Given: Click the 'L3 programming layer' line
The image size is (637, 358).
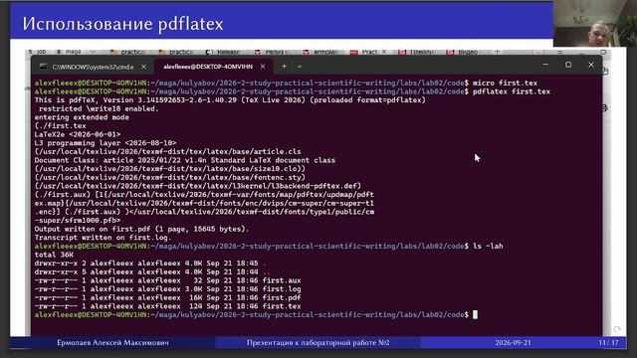Looking at the screenshot, I should coord(106,143).
